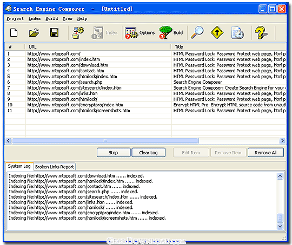Save project with the floppy disk icon
This screenshot has width=292, height=245.
click(54, 32)
